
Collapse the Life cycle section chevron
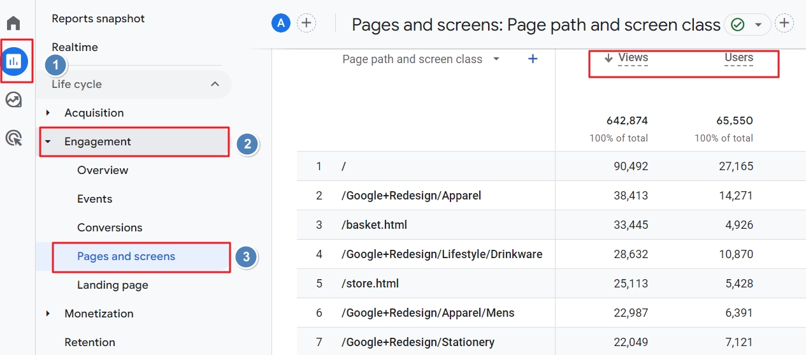[215, 84]
